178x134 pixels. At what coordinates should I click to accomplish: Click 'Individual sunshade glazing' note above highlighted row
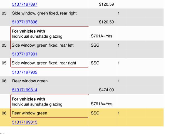(x=37, y=104)
